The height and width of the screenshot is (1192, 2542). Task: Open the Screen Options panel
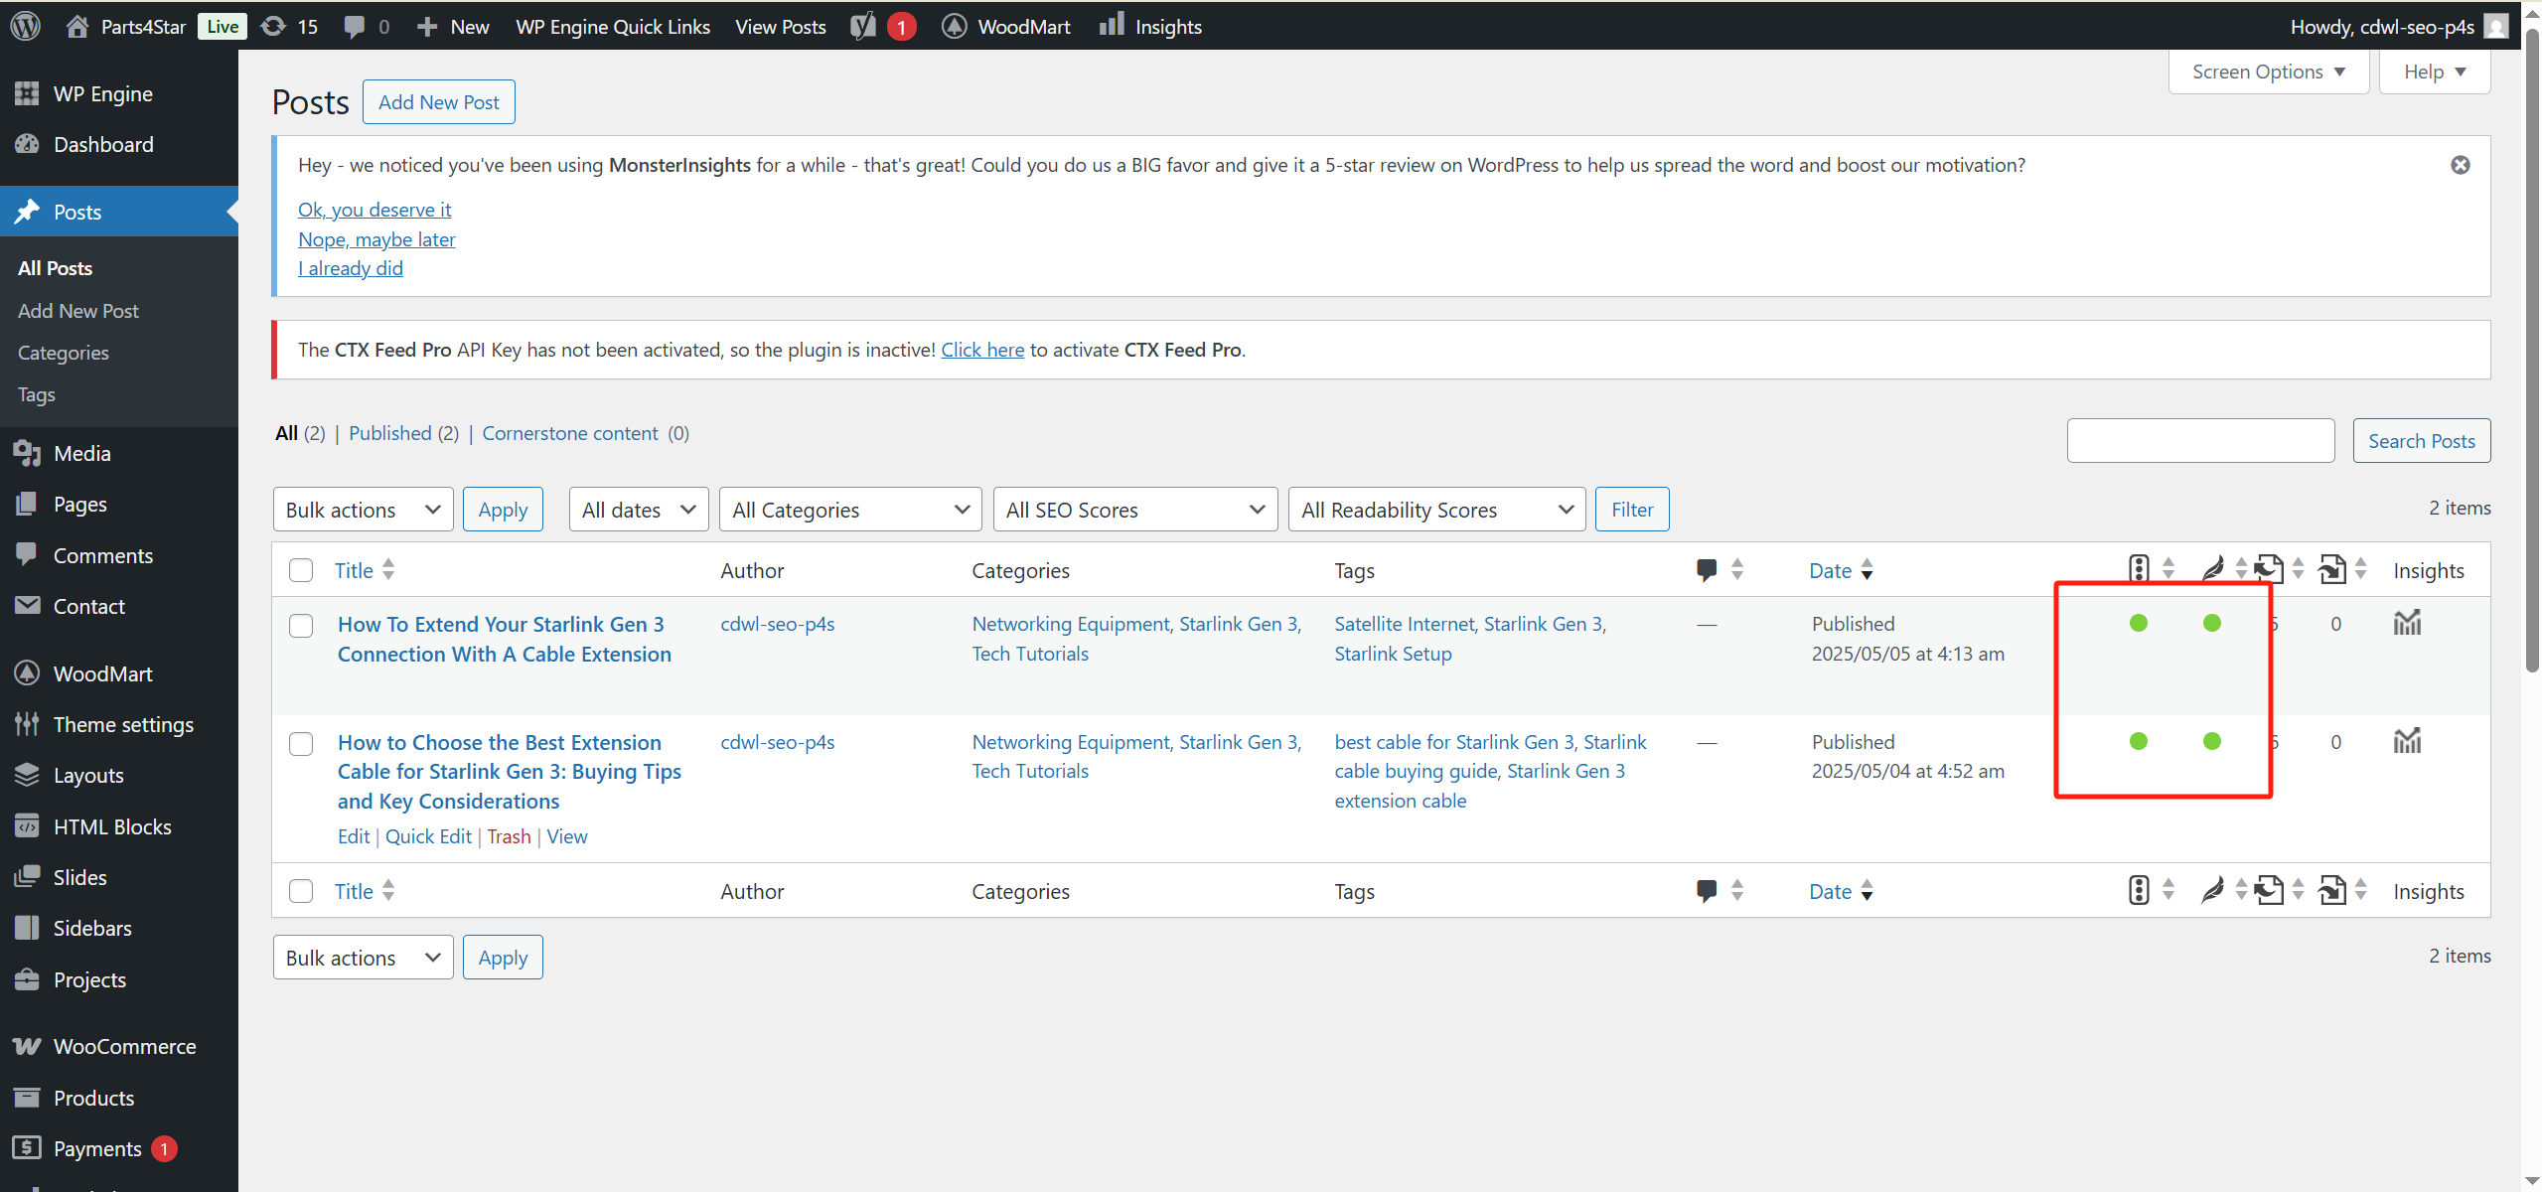[2268, 72]
